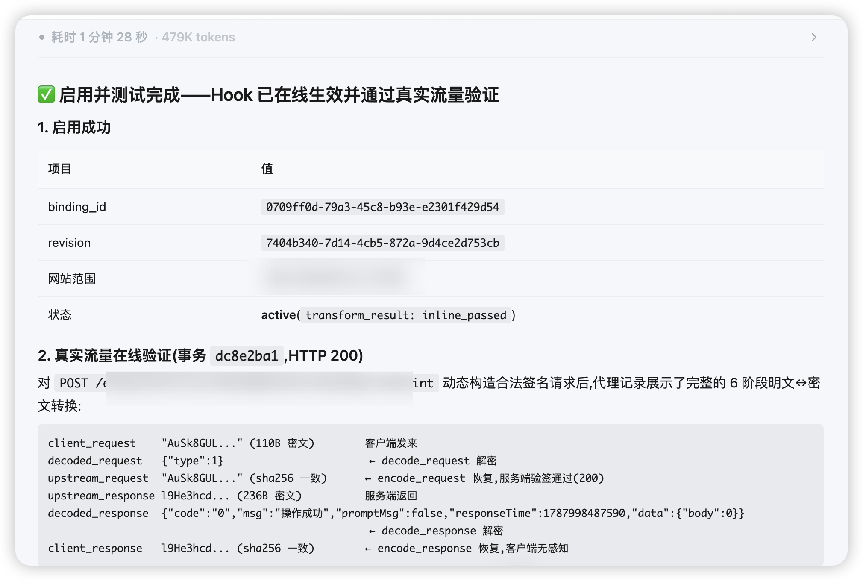Image resolution: width=863 pixels, height=581 pixels.
Task: Click the POST endpoint inline code
Action: tap(247, 383)
